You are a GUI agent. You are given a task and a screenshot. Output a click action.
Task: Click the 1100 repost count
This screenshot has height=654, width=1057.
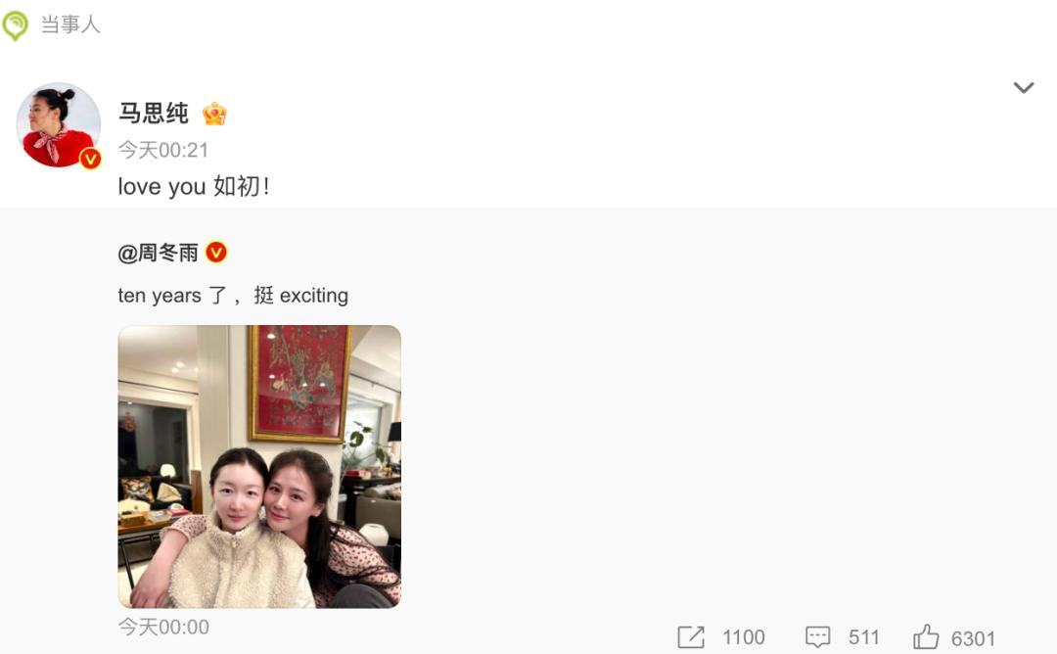(744, 637)
